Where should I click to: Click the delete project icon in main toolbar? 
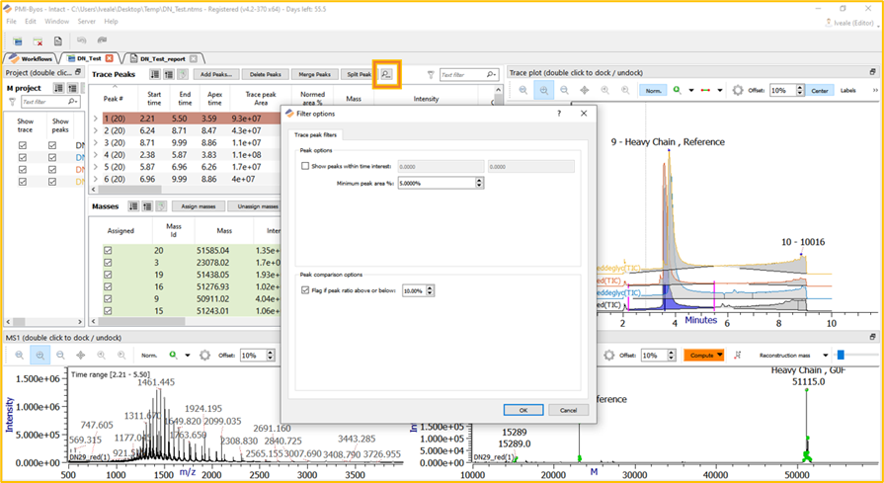click(38, 41)
